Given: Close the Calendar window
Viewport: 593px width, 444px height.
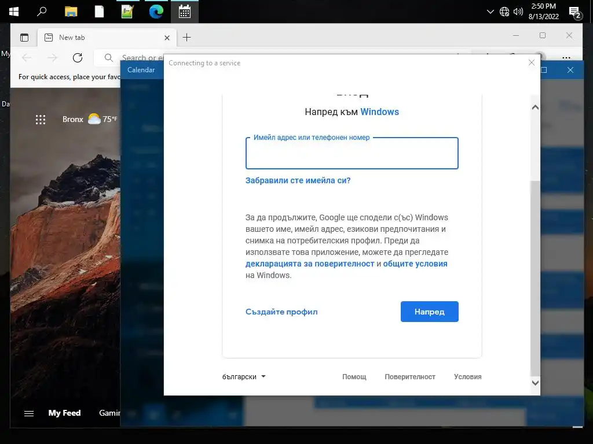Looking at the screenshot, I should click(x=570, y=70).
